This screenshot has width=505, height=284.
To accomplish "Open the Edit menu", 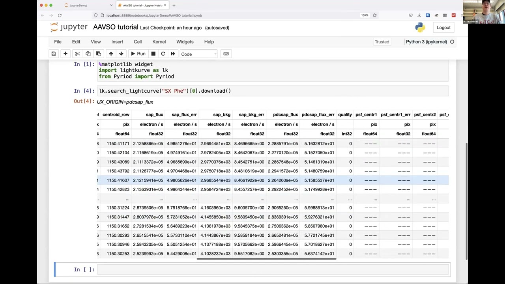I will 76,42.
